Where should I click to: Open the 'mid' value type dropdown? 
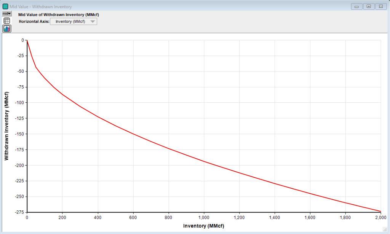click(x=7, y=13)
